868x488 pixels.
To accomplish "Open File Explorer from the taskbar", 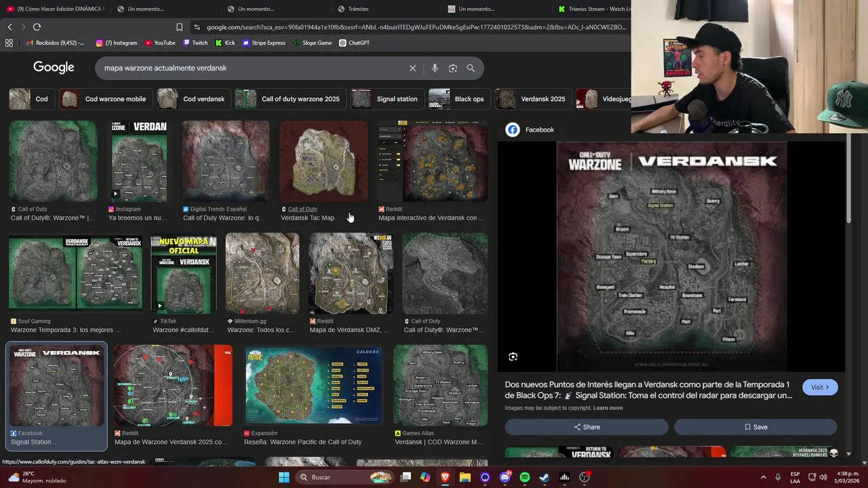I will pos(465,477).
